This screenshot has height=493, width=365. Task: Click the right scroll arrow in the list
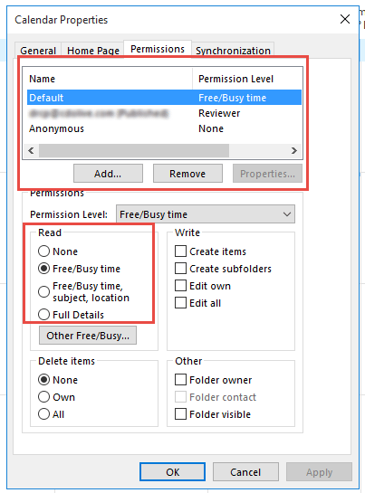tap(294, 150)
